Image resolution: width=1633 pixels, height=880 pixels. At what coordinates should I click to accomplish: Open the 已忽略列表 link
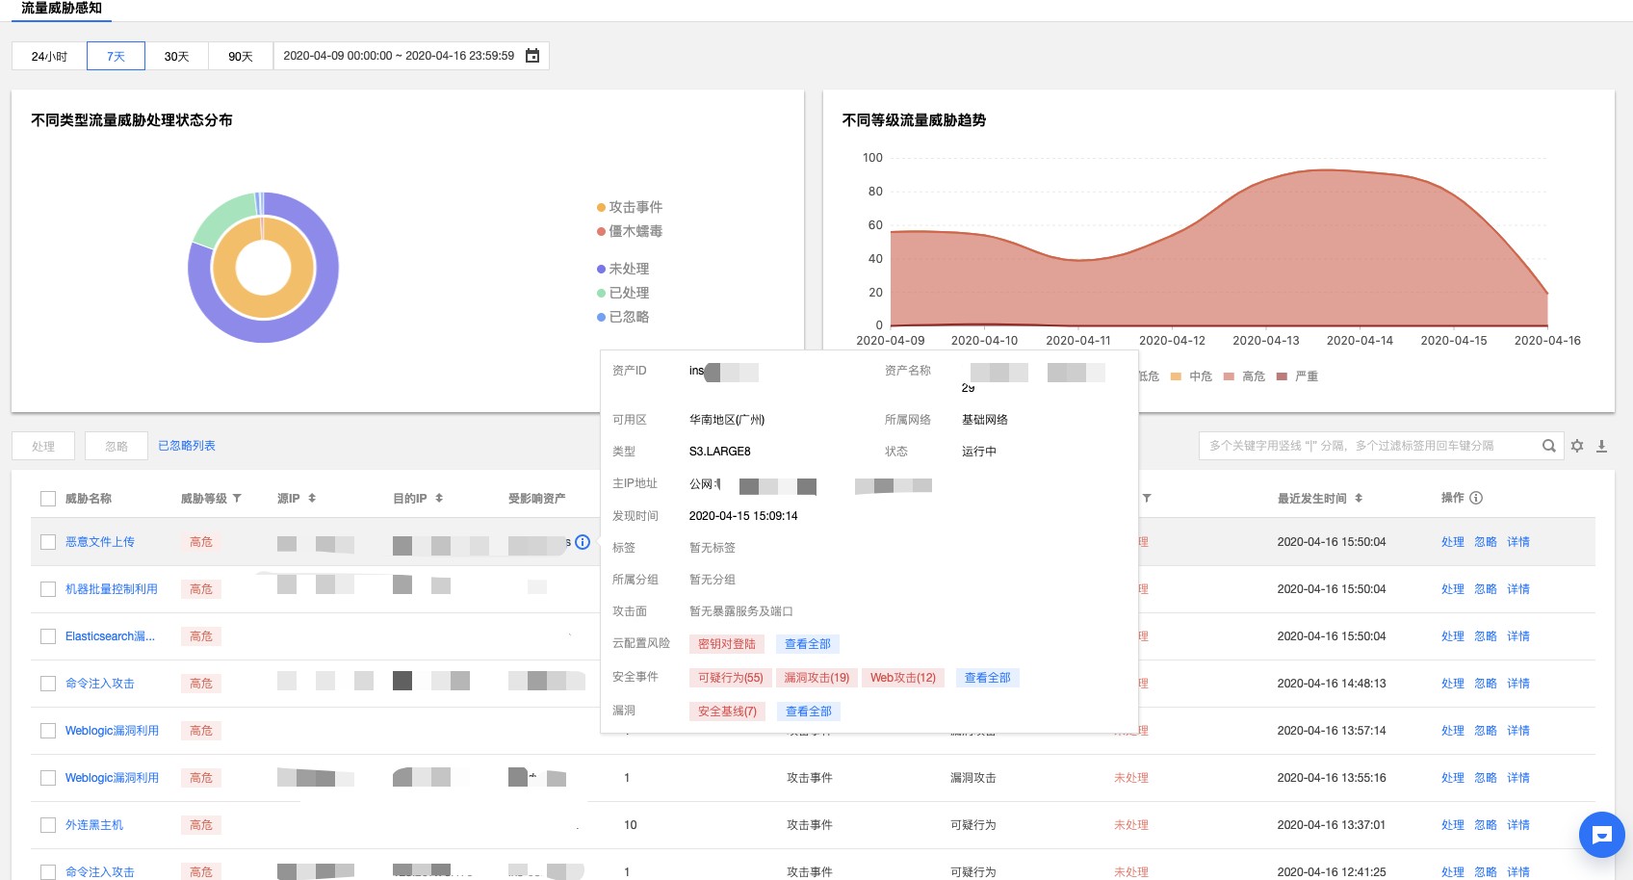187,446
